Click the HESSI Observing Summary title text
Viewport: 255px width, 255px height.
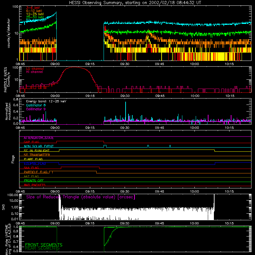tap(135, 3)
